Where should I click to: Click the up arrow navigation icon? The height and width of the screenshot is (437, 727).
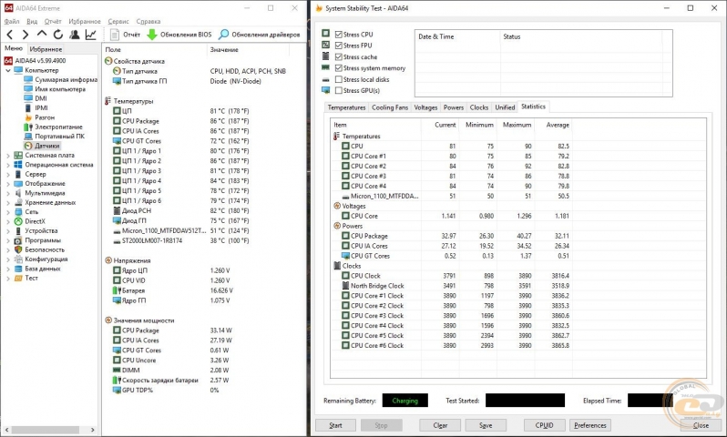[x=42, y=34]
